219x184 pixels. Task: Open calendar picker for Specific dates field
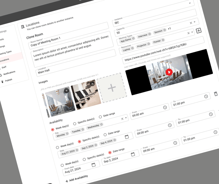127,137
